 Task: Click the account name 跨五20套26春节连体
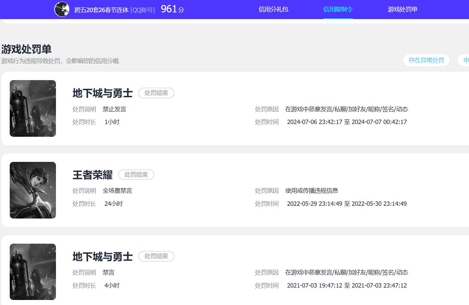point(102,10)
